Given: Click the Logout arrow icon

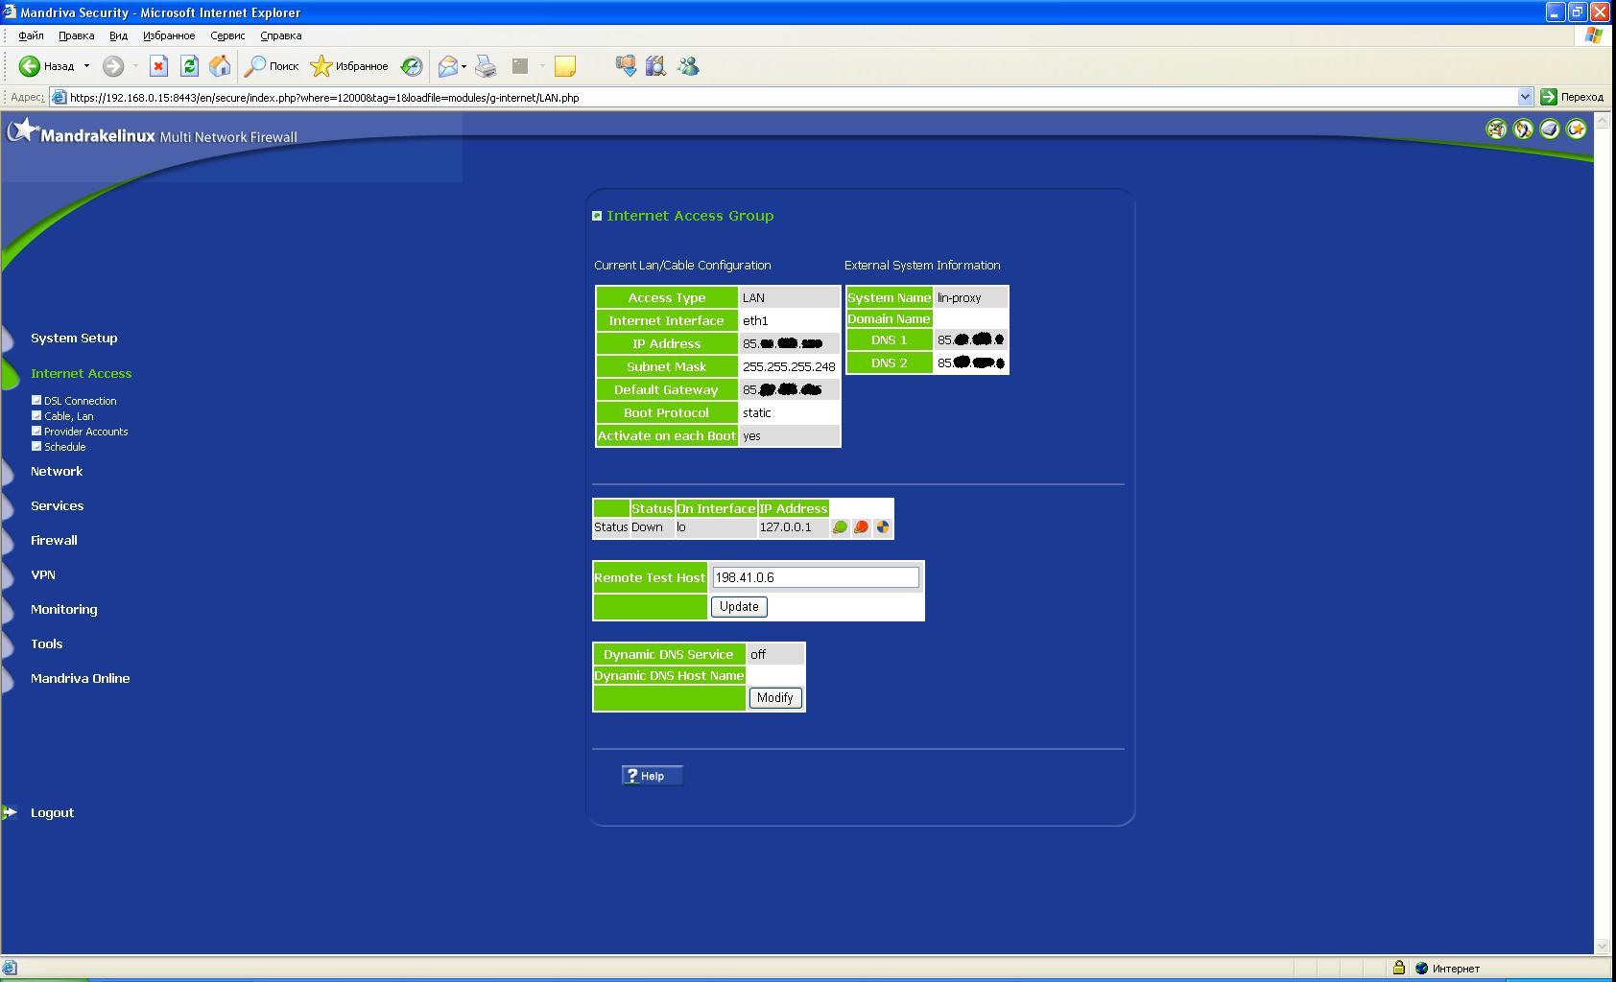Looking at the screenshot, I should pos(10,812).
